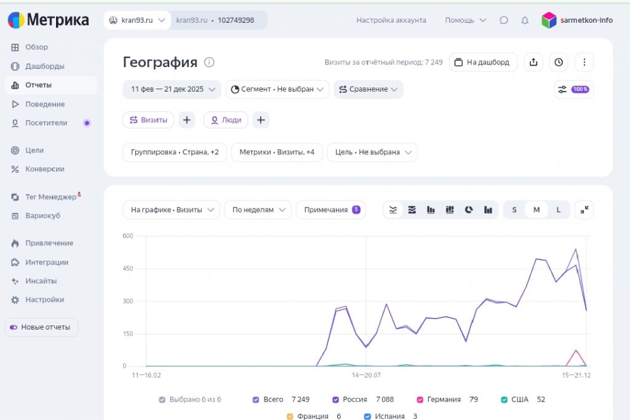Open the date range dropdown

click(x=172, y=89)
